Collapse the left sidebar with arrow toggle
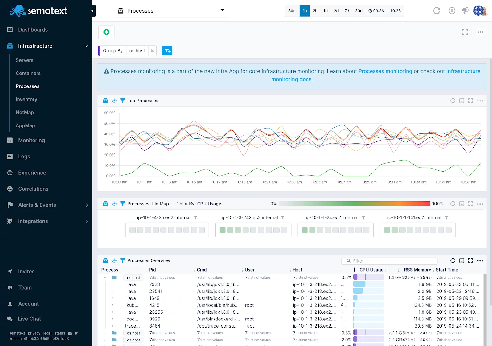 point(93,11)
